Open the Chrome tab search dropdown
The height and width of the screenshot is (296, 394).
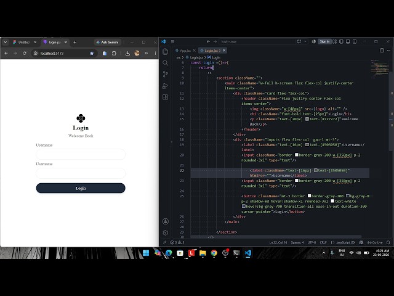coord(5,43)
